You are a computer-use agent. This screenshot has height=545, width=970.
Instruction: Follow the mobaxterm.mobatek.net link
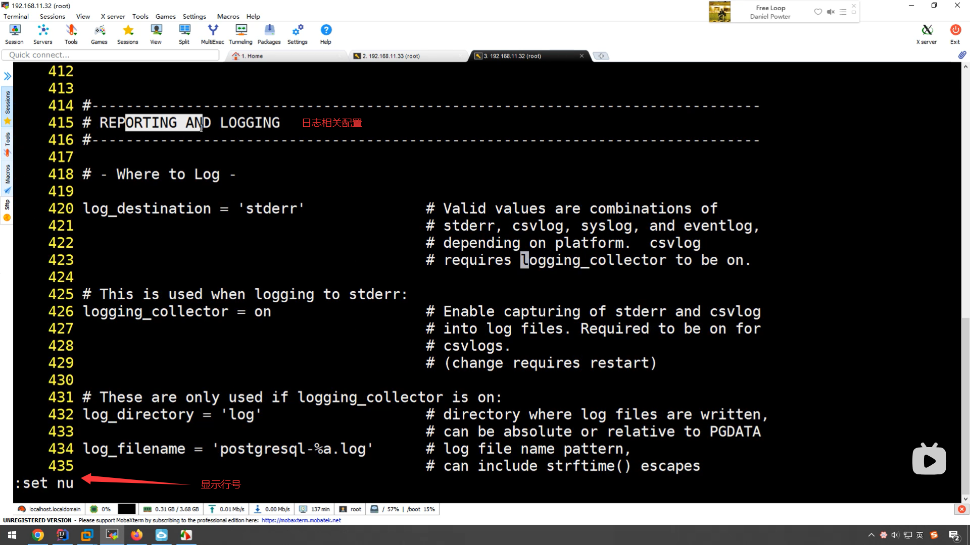click(301, 520)
